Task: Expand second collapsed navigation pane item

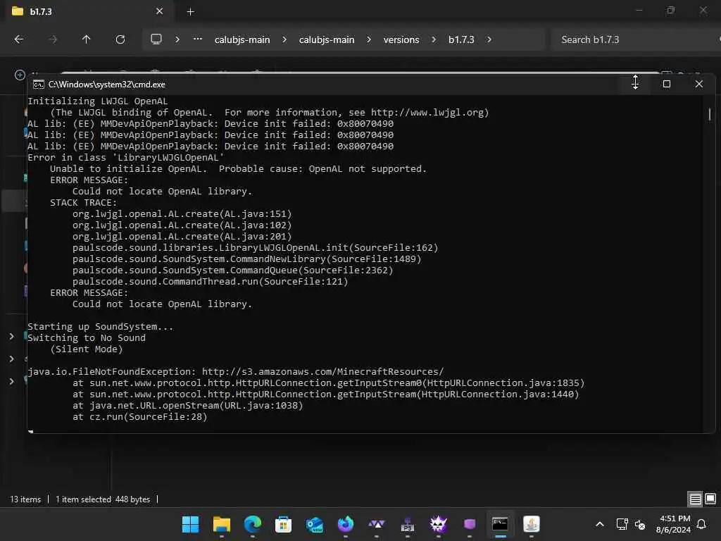Action: coord(11,359)
